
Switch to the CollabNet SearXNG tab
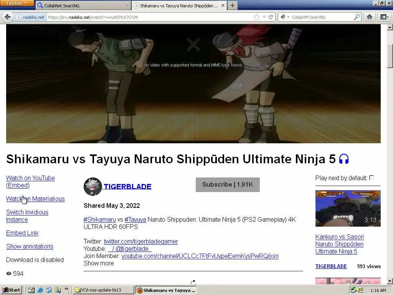coord(83,5)
